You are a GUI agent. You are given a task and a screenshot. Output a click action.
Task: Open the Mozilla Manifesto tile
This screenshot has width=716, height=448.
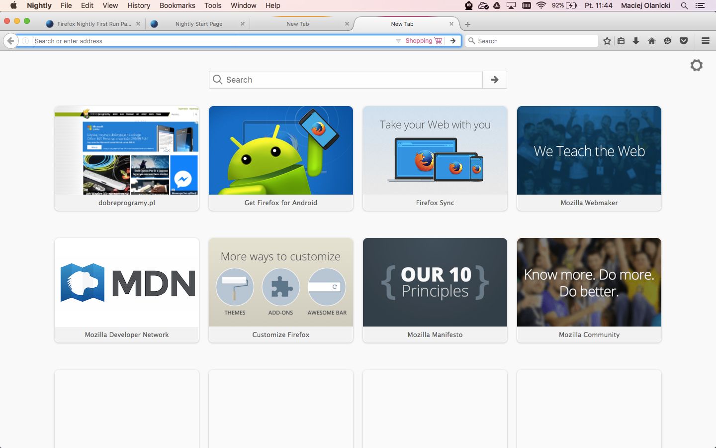[x=435, y=290]
